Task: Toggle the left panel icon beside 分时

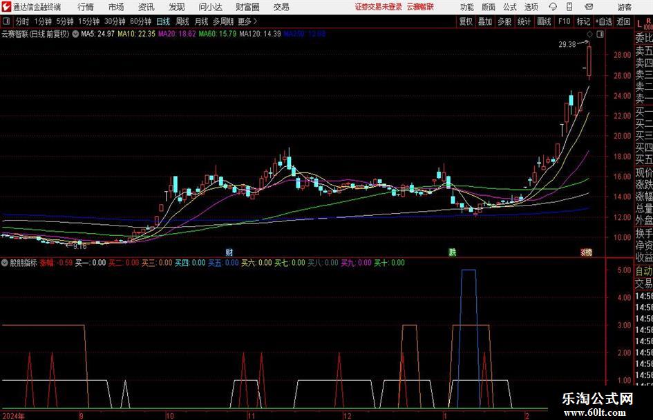Action: pyautogui.click(x=6, y=21)
